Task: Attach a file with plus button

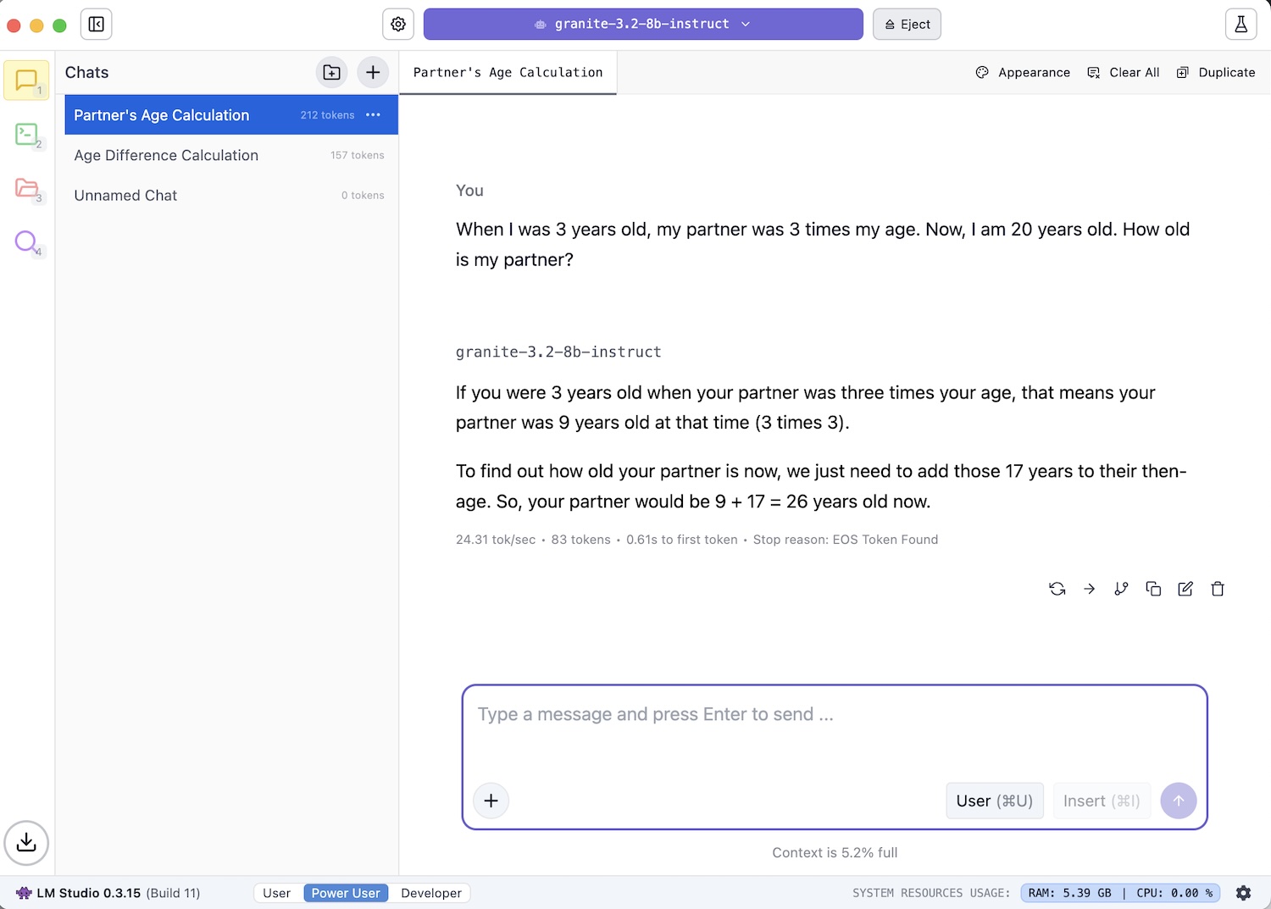Action: tap(491, 801)
